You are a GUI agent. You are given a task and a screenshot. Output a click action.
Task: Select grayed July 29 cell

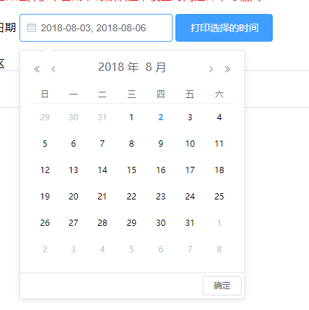[45, 117]
